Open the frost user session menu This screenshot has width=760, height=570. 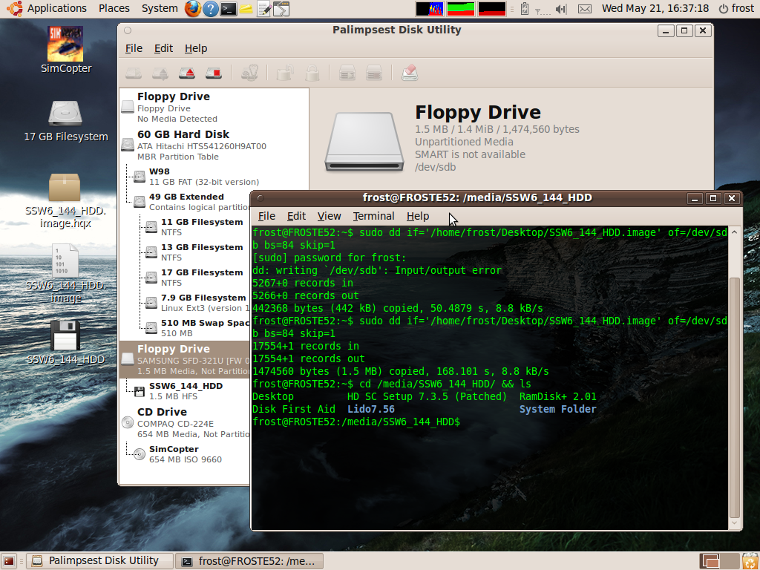(736, 8)
